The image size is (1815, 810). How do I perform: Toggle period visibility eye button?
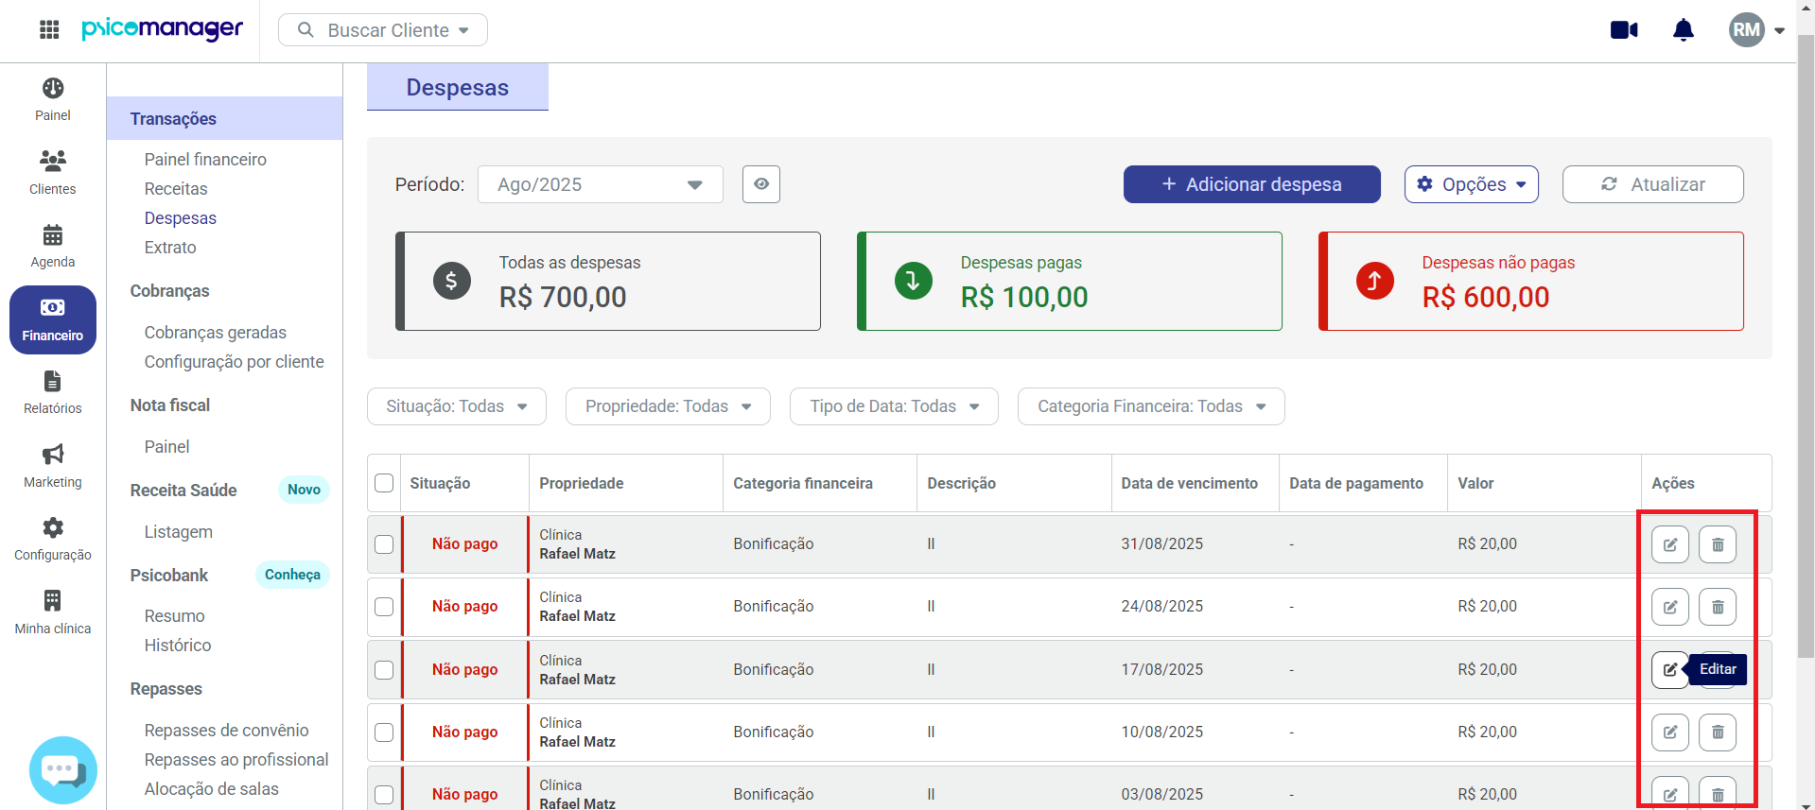coord(761,184)
